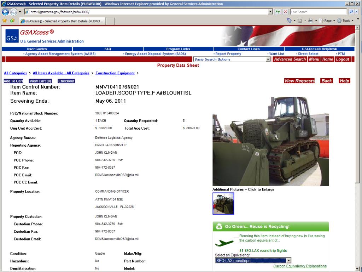Click the Live Search input box

click(319, 12)
